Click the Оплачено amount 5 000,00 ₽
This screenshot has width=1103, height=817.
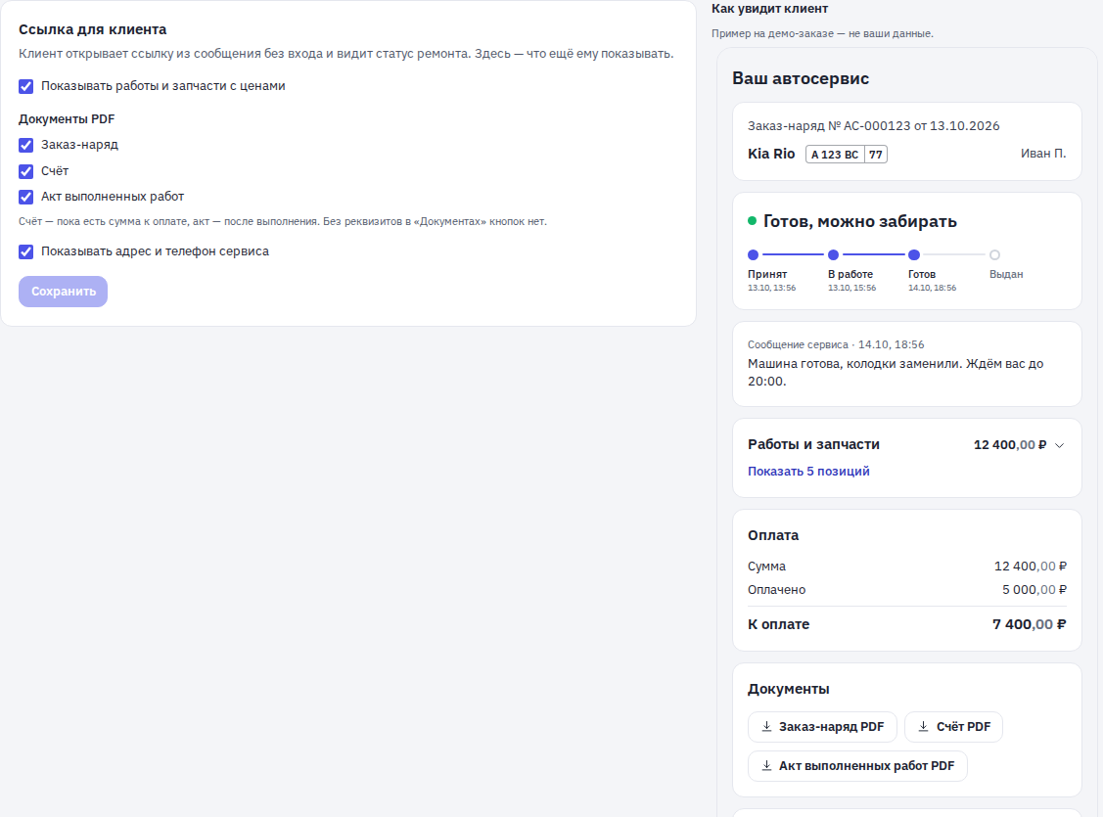[x=1034, y=590]
